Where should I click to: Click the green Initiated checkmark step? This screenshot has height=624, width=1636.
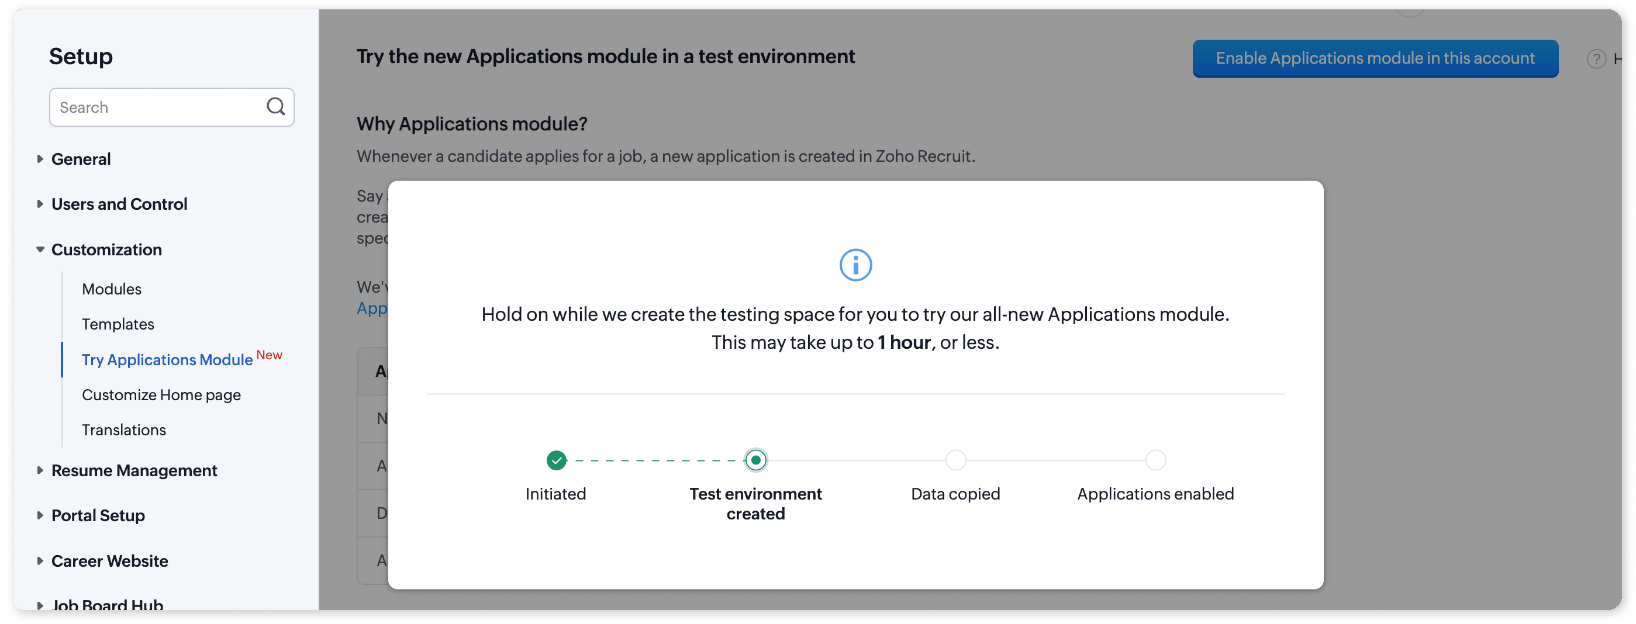pyautogui.click(x=555, y=460)
